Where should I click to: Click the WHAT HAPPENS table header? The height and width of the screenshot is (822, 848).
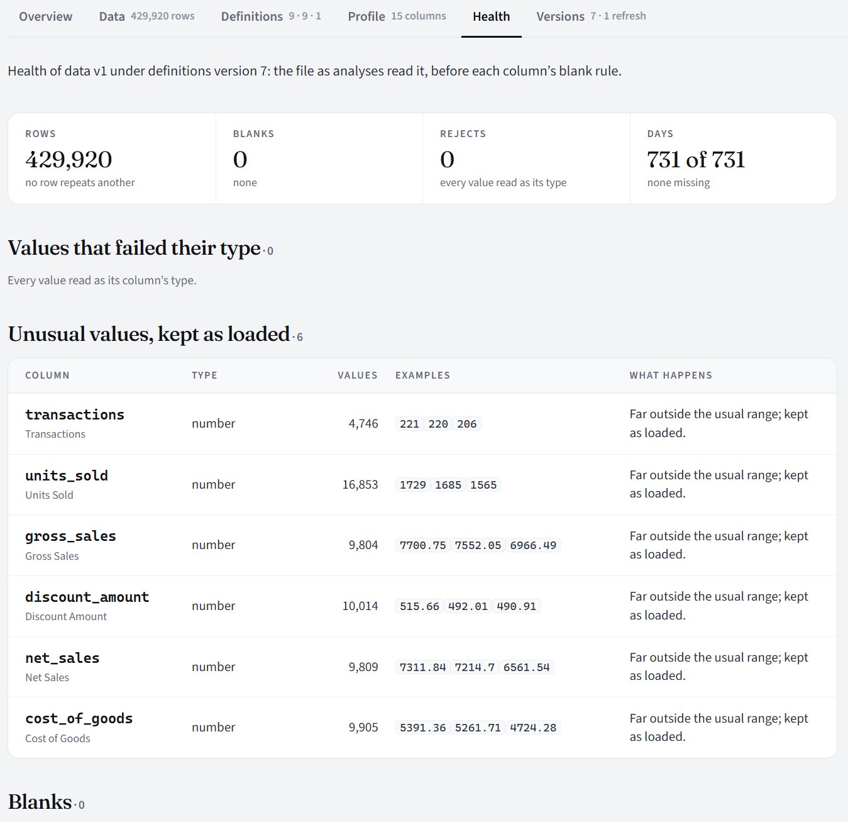(x=671, y=375)
